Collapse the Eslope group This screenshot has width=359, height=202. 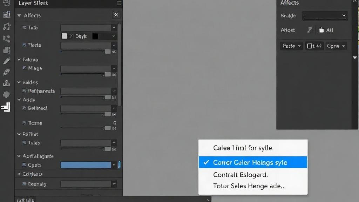(19, 60)
